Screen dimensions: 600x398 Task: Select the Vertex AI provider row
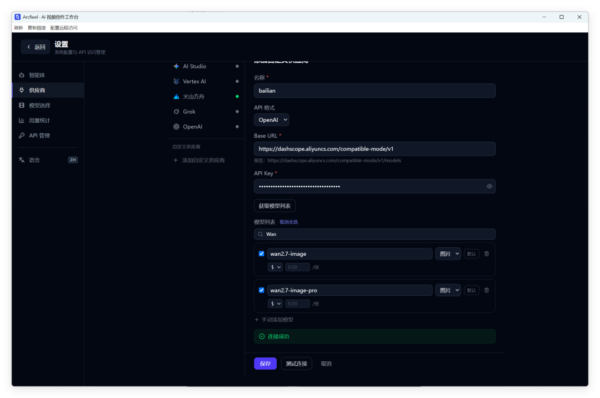(x=206, y=81)
